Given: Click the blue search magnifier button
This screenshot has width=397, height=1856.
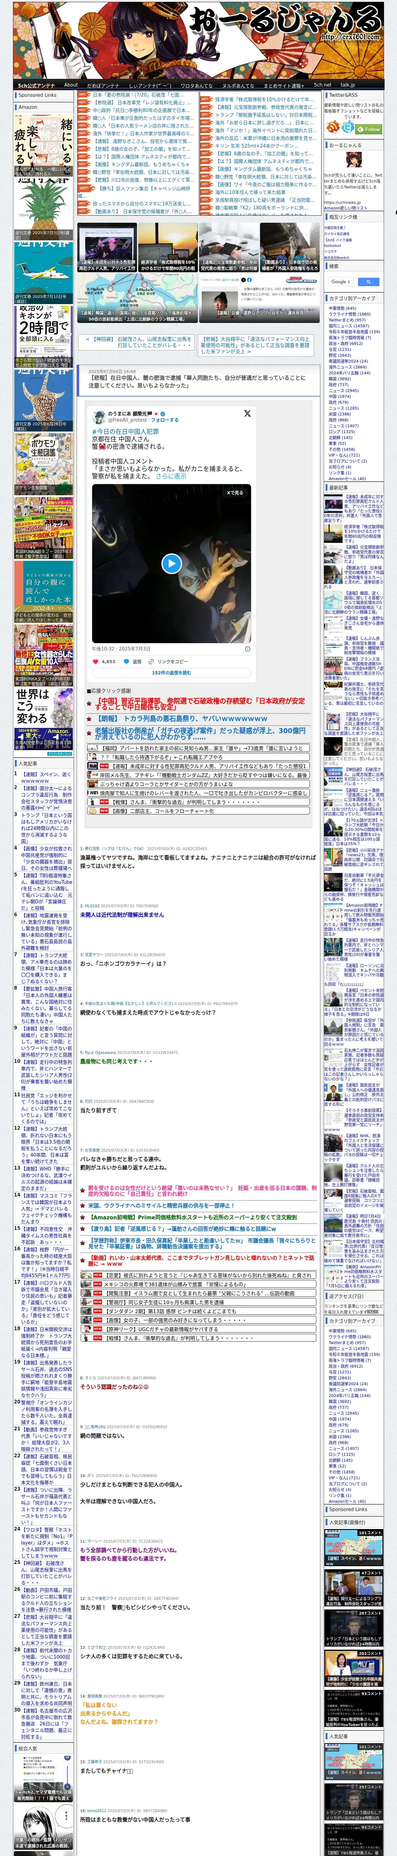Looking at the screenshot, I should click(x=368, y=282).
